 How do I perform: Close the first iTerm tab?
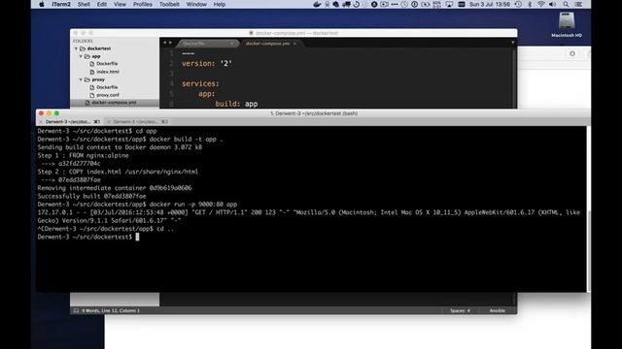(41, 122)
